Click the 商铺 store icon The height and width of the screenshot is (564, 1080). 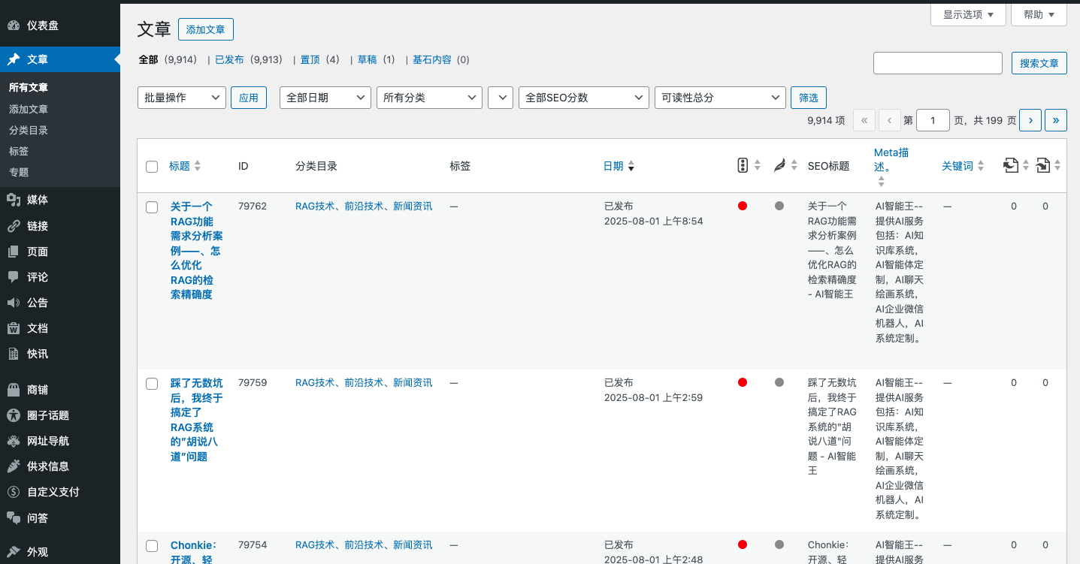pos(14,390)
